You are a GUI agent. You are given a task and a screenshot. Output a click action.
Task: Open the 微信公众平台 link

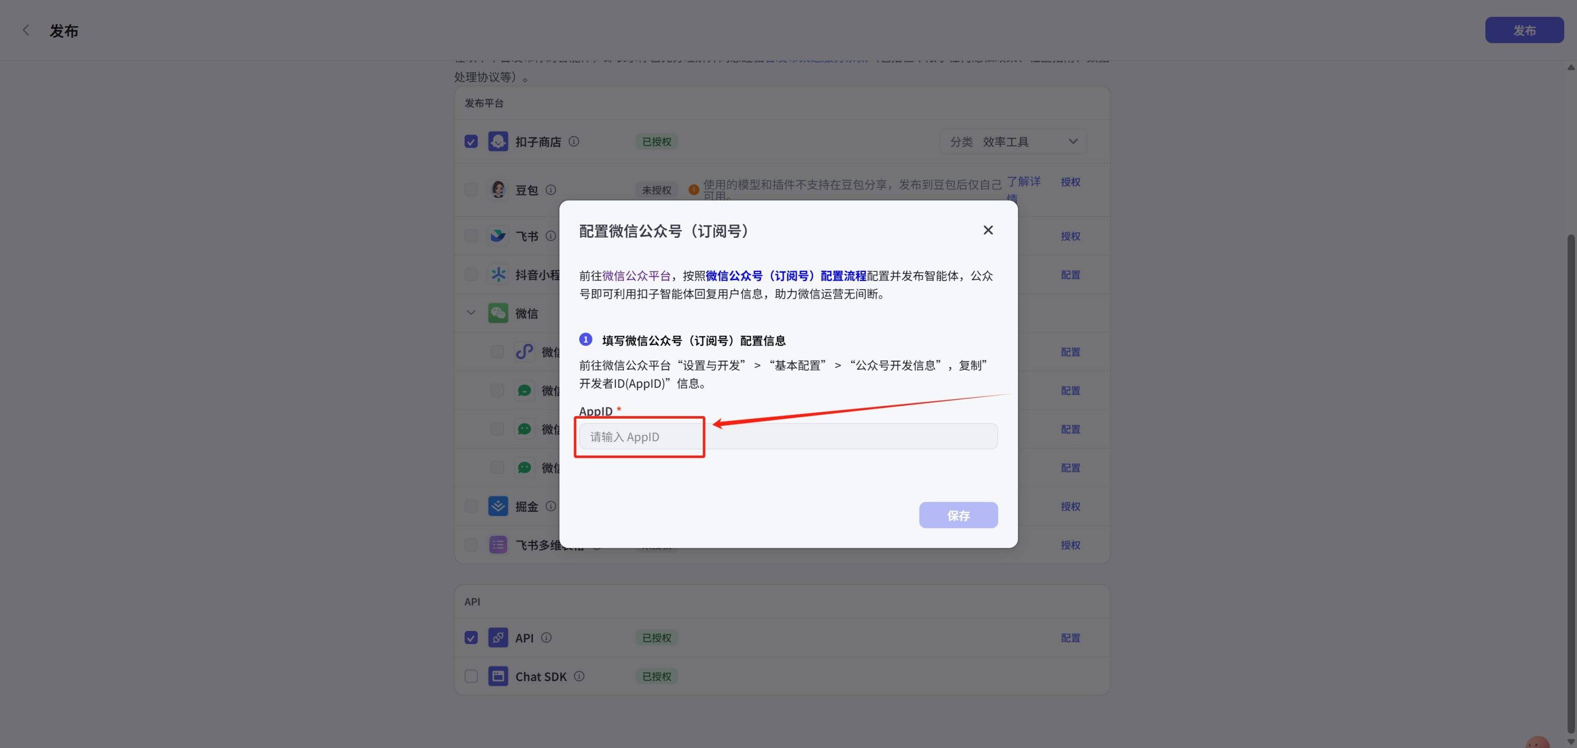coord(636,276)
